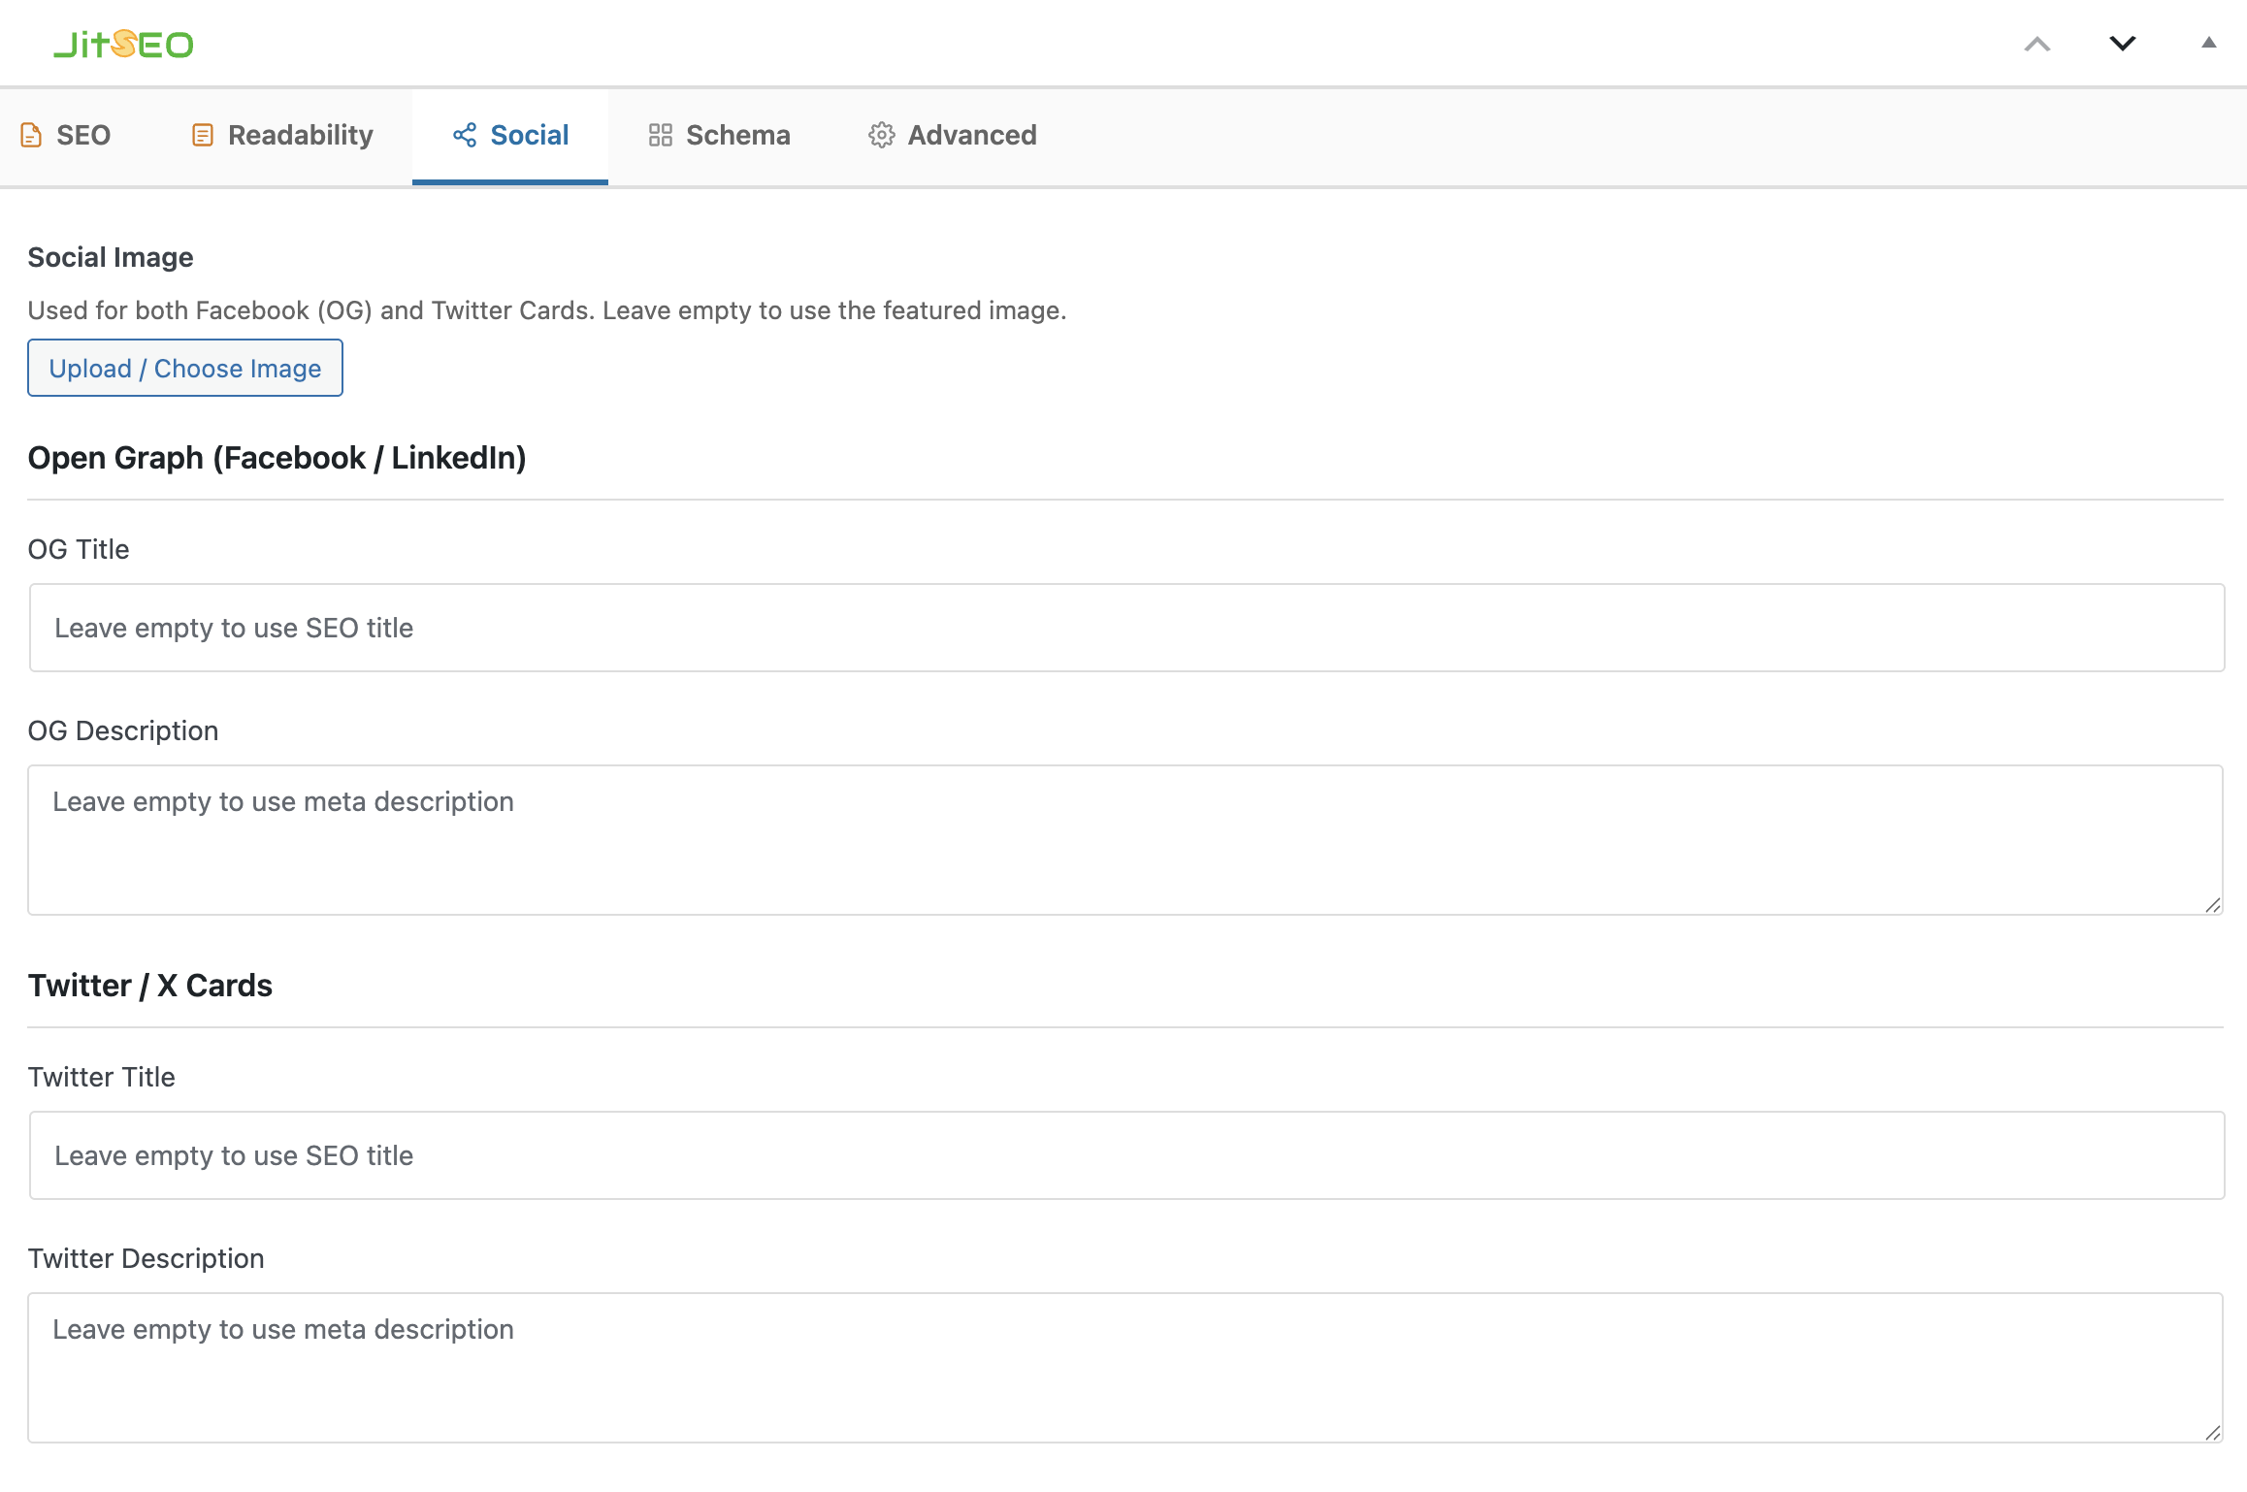Focus the Twitter Title input field

tap(1125, 1155)
